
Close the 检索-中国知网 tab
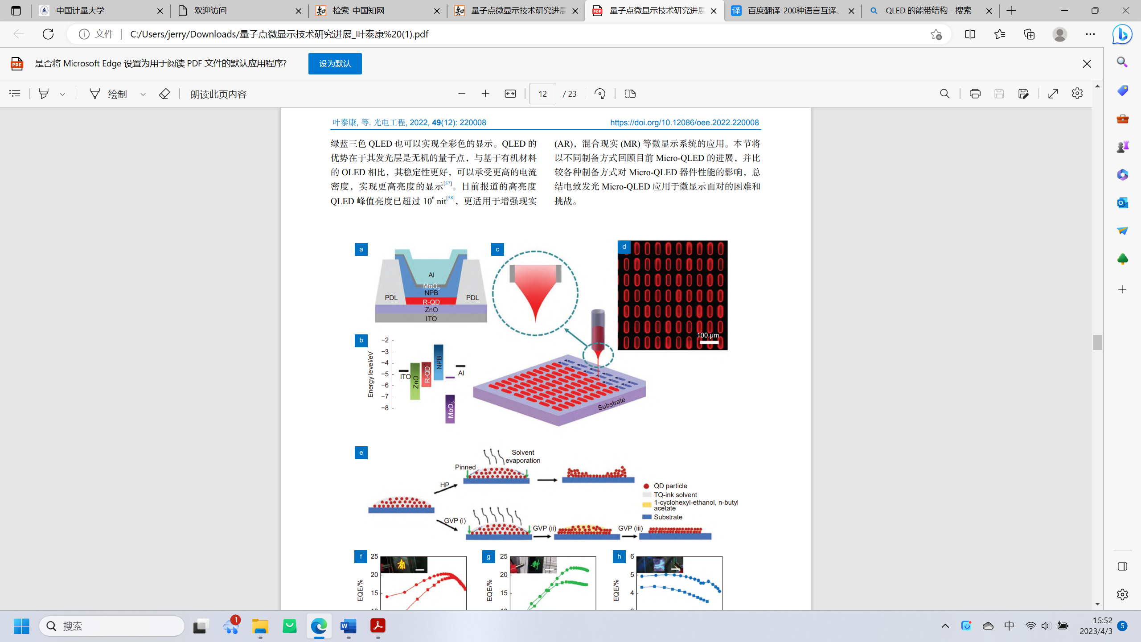[437, 11]
